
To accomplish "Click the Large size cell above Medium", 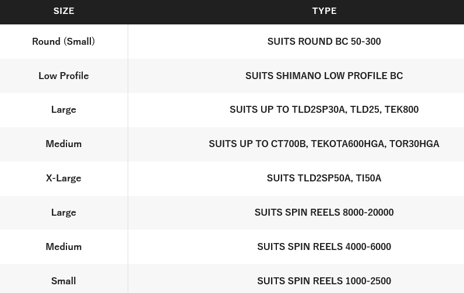I will (64, 110).
